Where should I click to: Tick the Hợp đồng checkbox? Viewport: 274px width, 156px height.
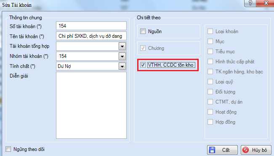point(210,122)
